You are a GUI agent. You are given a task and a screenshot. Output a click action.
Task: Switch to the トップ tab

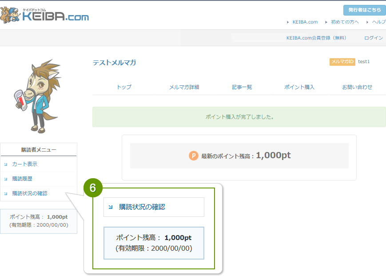click(125, 88)
